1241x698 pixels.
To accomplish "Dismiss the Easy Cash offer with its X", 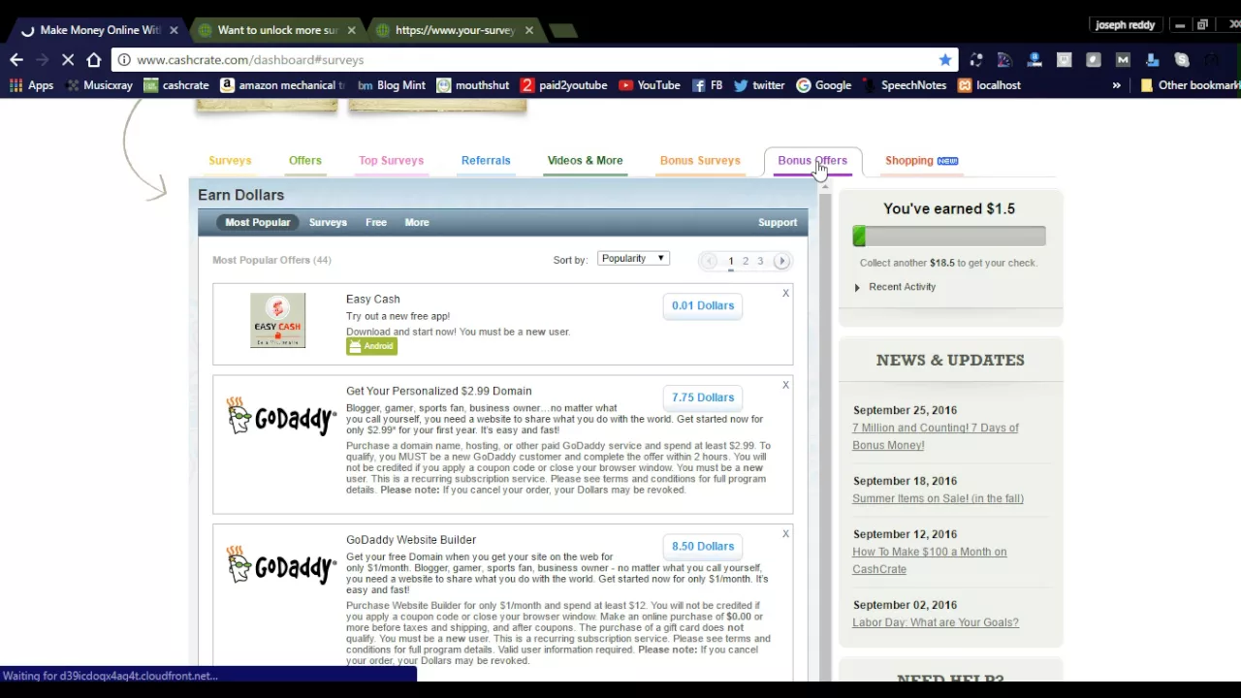I will point(785,293).
